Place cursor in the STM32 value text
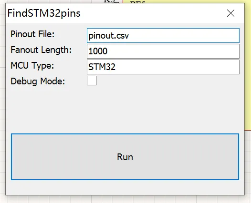Screen dimensions: 251x203 coord(102,67)
